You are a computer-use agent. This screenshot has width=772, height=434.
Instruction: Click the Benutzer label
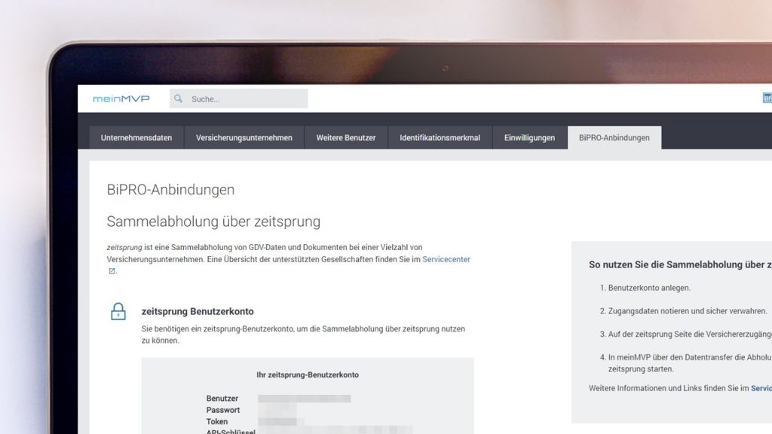tap(222, 399)
